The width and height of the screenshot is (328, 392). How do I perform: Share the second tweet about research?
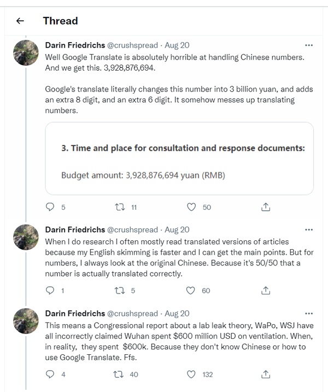(266, 291)
